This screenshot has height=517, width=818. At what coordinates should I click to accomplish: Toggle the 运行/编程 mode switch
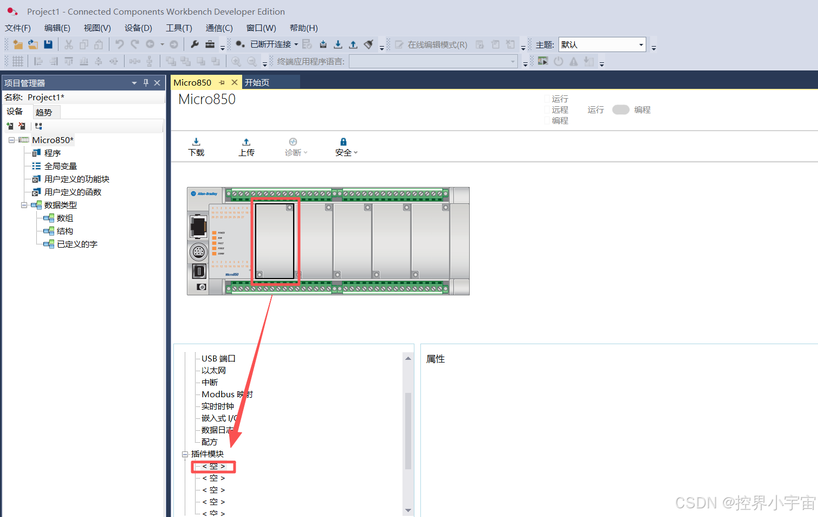[621, 109]
